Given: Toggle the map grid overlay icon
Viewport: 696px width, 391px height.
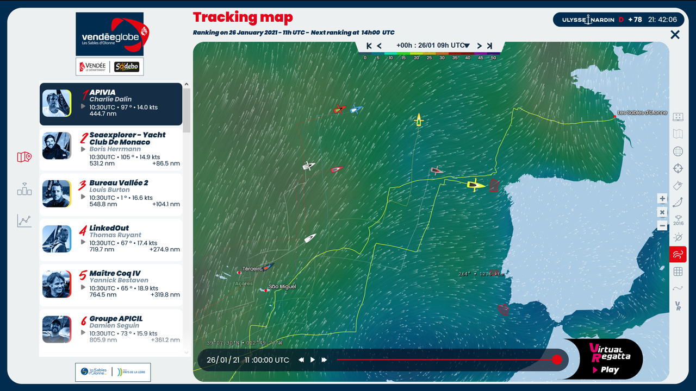Looking at the screenshot, I should (x=678, y=272).
